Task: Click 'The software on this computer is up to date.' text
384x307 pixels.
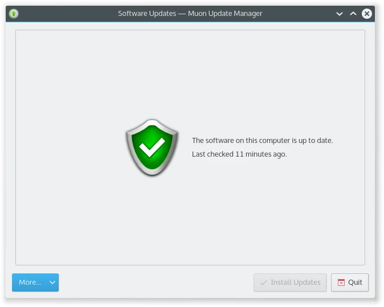Action: coord(262,141)
